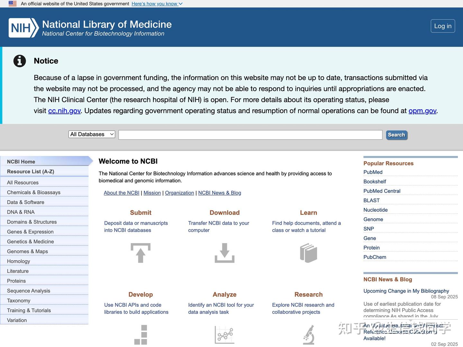Click the US flag icon
Image resolution: width=463 pixels, height=347 pixels.
[13, 4]
